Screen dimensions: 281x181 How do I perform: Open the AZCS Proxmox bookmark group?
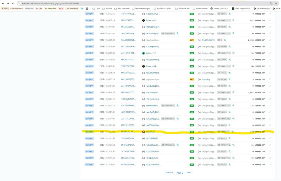[50, 9]
